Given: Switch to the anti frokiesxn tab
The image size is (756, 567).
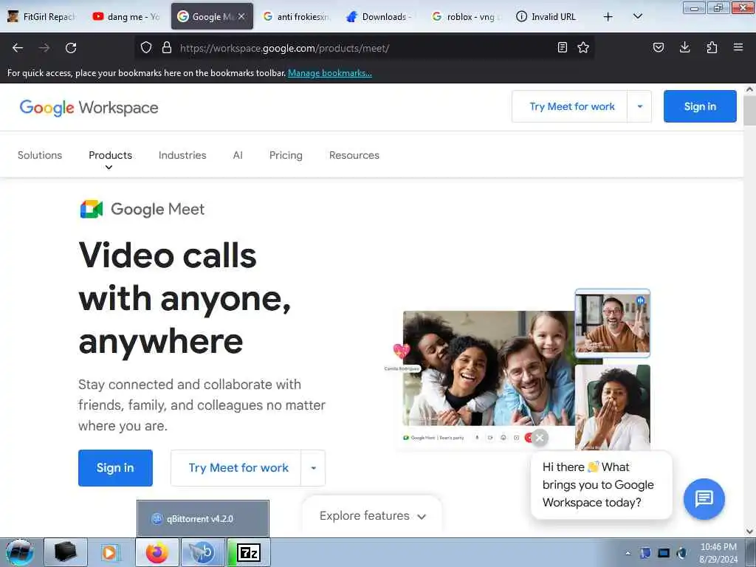Looking at the screenshot, I should tap(296, 16).
